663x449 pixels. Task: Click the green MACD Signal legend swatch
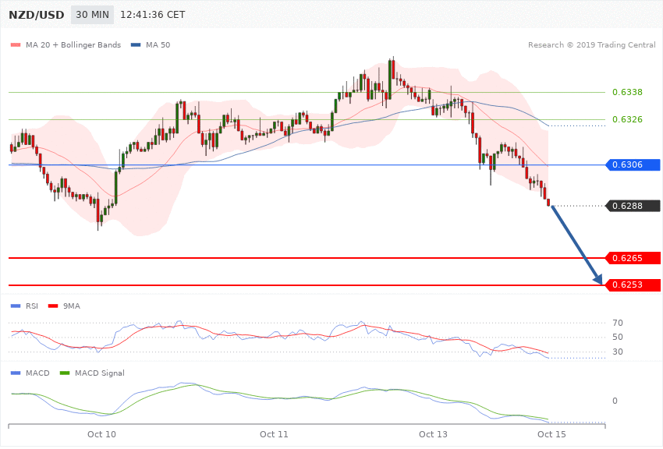(65, 373)
